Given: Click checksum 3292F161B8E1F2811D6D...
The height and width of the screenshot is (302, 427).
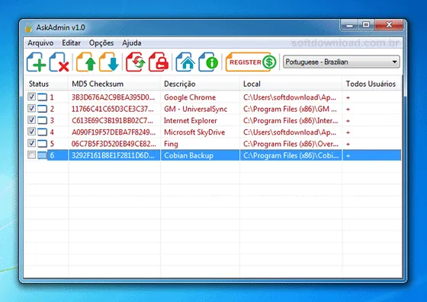Looking at the screenshot, I should pos(113,156).
